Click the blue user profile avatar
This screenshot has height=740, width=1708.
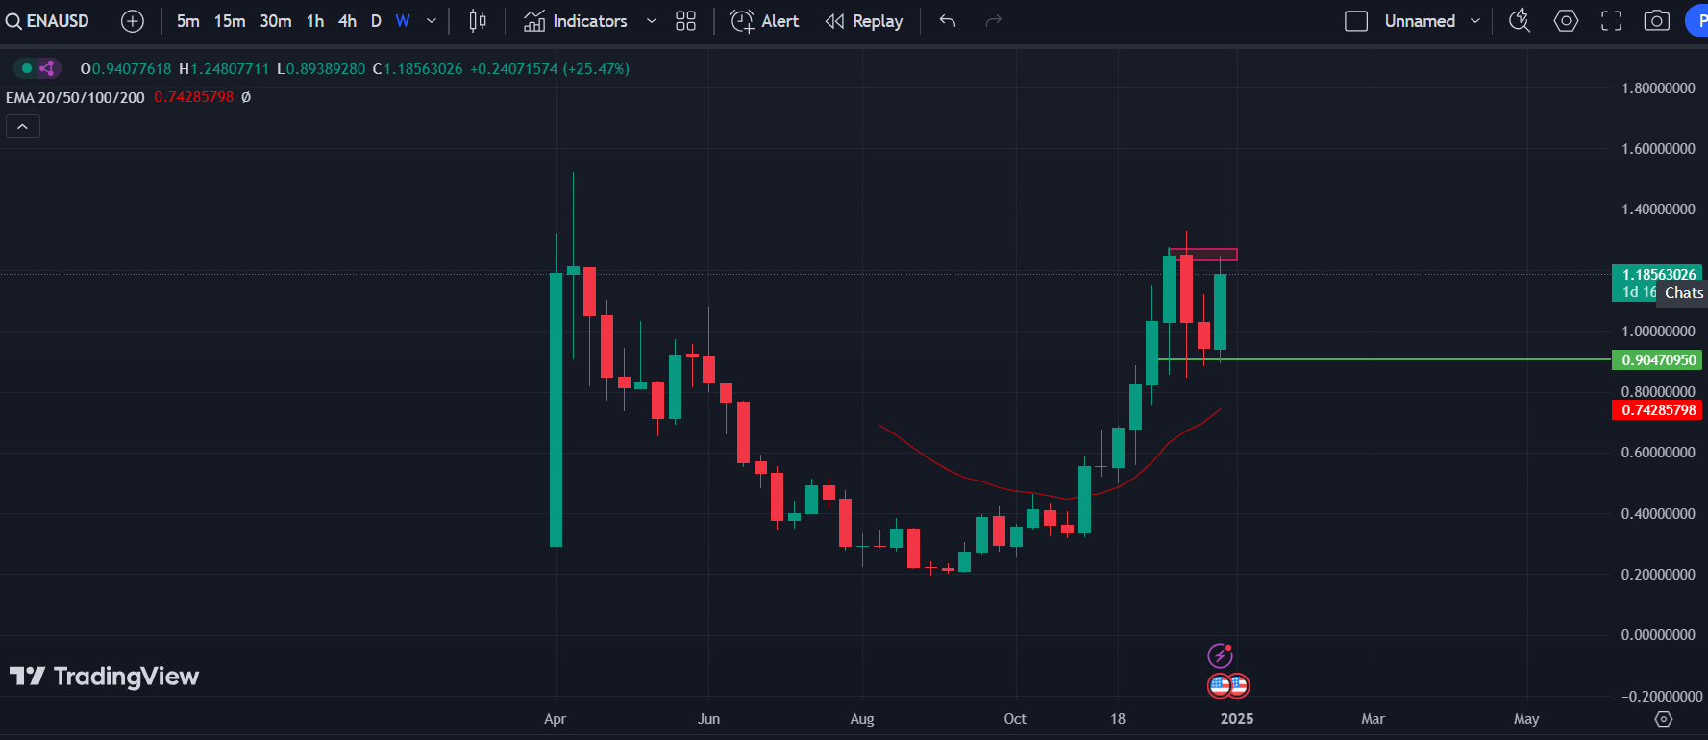click(1698, 21)
